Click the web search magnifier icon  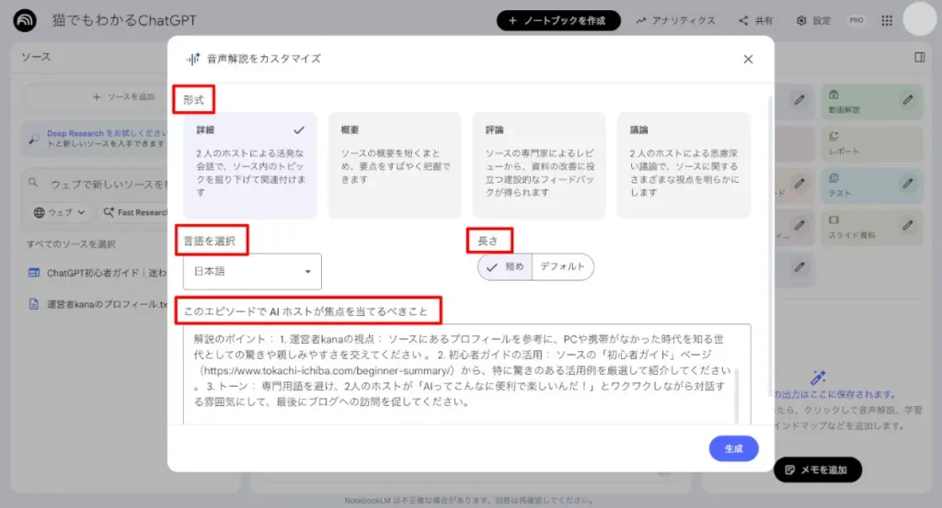tap(33, 182)
